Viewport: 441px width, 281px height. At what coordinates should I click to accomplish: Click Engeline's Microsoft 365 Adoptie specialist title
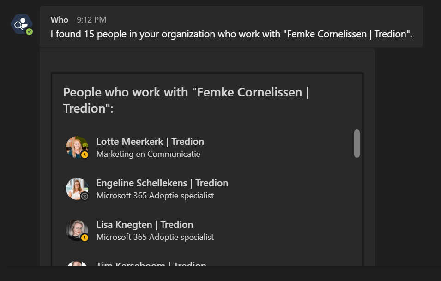[x=155, y=196]
